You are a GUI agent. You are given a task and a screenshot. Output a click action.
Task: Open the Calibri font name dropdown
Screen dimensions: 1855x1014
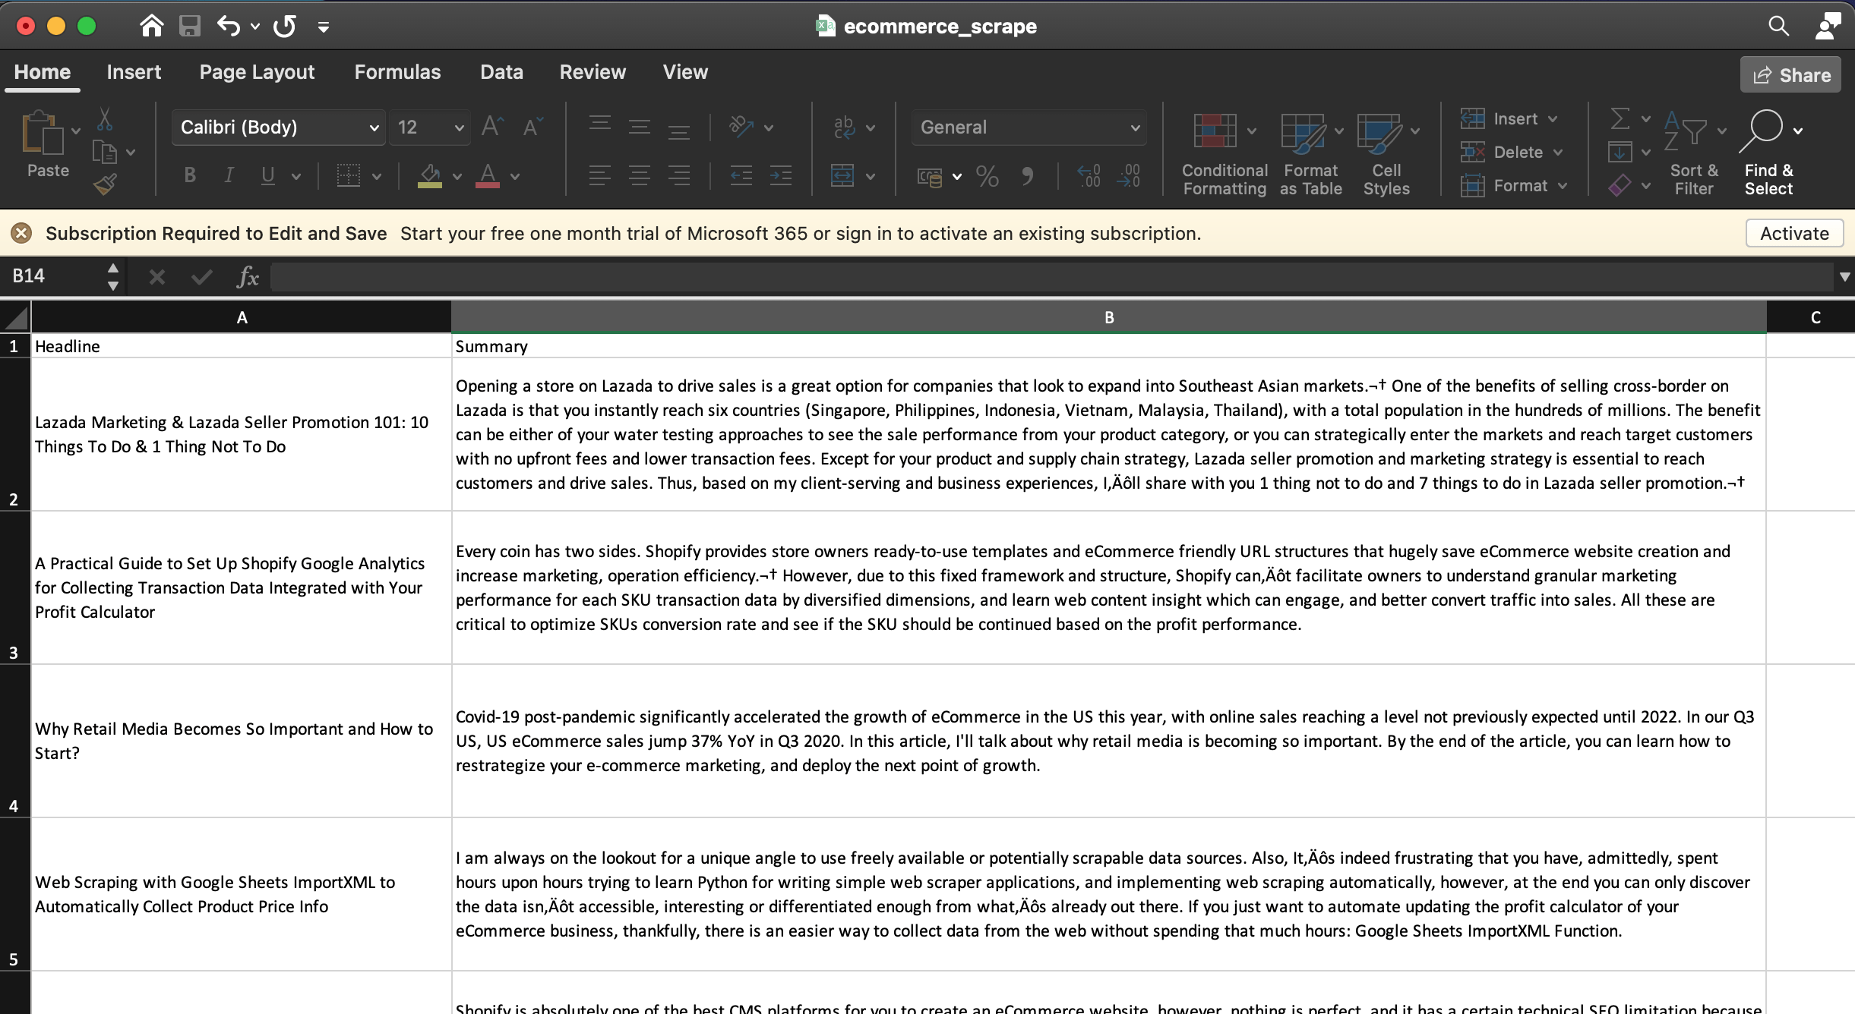pyautogui.click(x=277, y=127)
